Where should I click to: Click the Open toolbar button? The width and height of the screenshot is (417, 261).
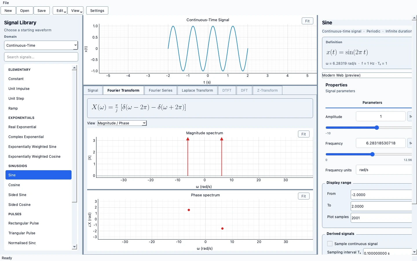(25, 11)
